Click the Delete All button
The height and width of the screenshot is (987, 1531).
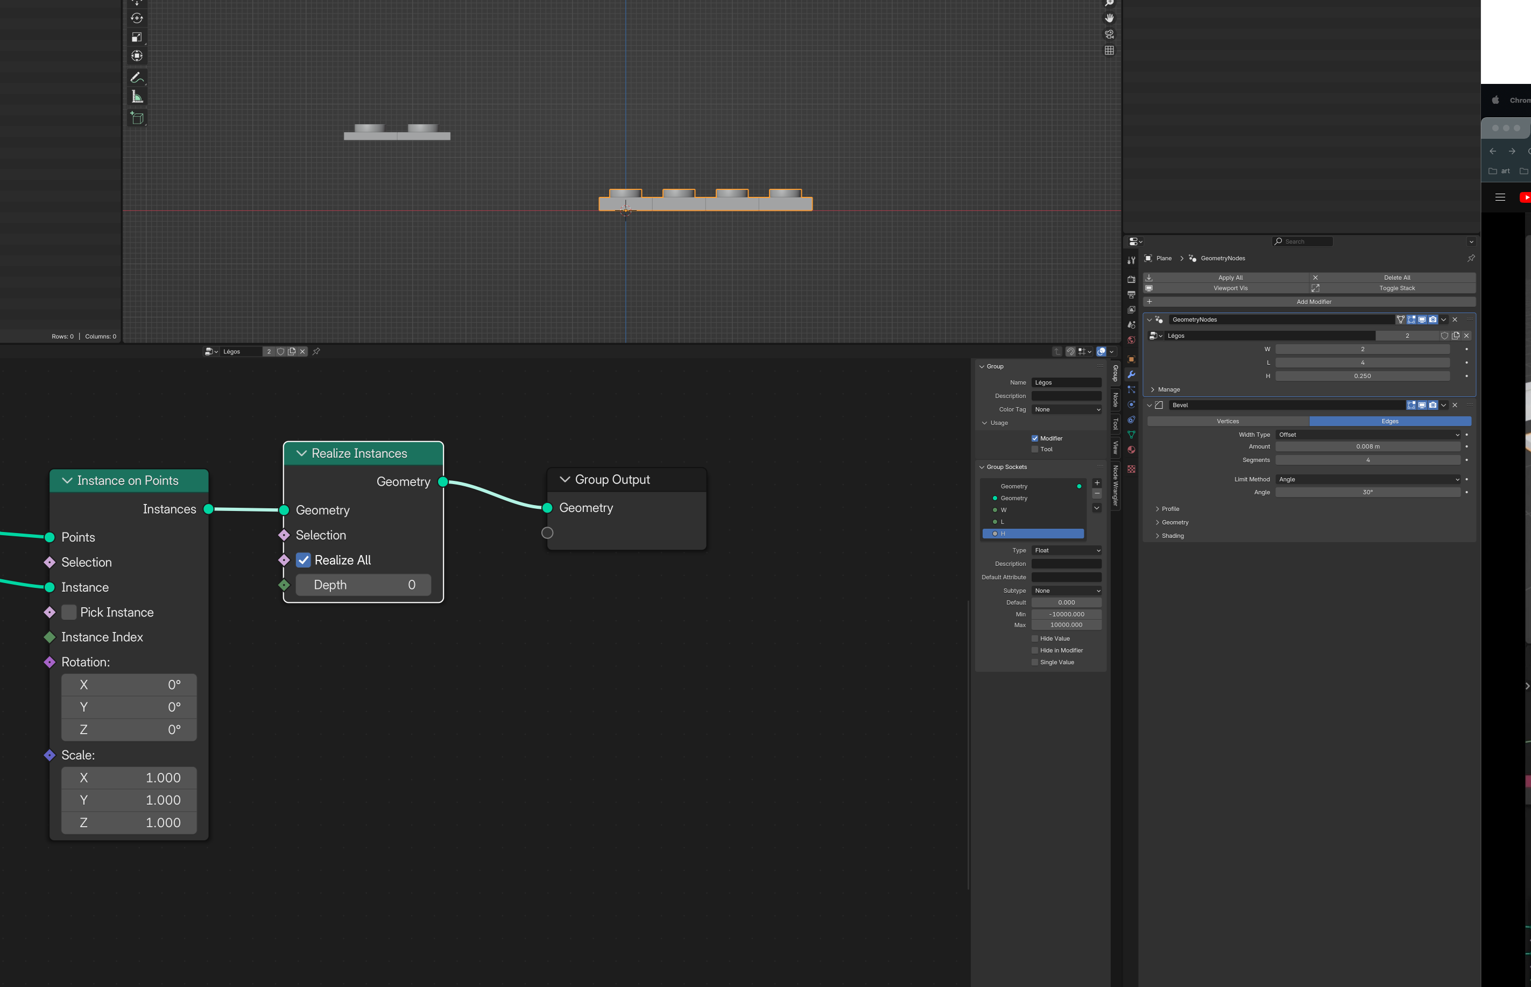point(1393,278)
